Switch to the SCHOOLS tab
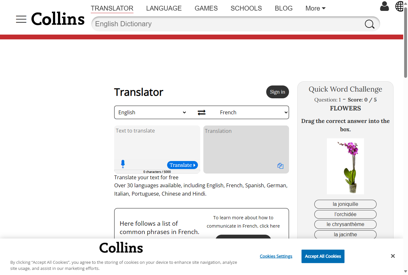Image resolution: width=408 pixels, height=275 pixels. click(x=246, y=8)
